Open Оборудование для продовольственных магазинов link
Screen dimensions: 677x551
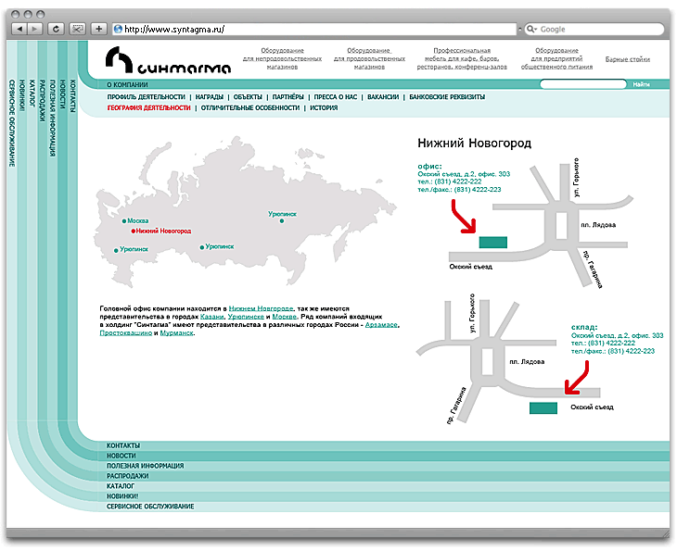[x=369, y=58]
